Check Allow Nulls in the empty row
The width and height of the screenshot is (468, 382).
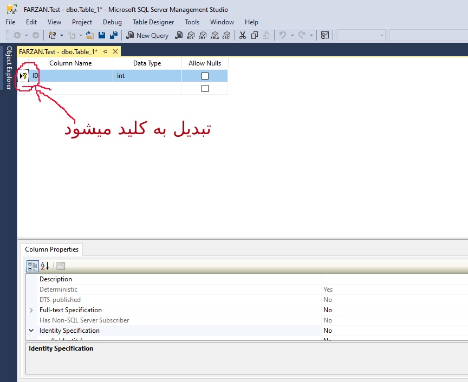coord(205,89)
